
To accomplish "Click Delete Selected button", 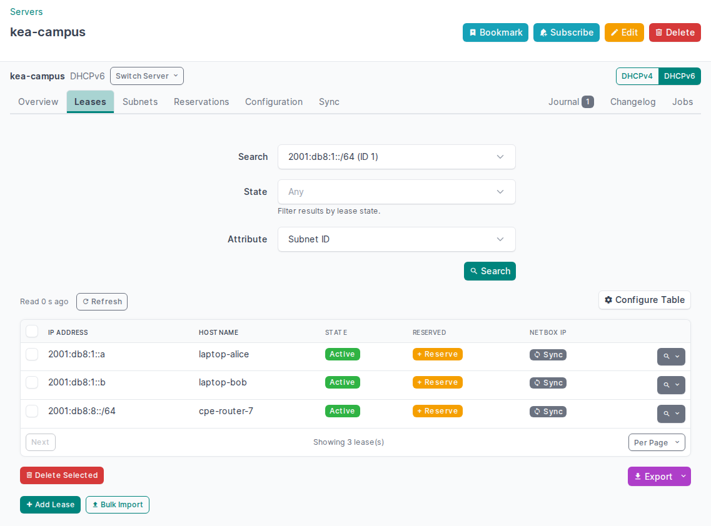I will pos(62,475).
